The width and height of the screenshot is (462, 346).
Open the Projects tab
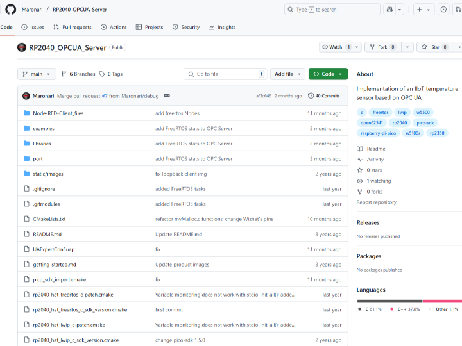click(150, 27)
